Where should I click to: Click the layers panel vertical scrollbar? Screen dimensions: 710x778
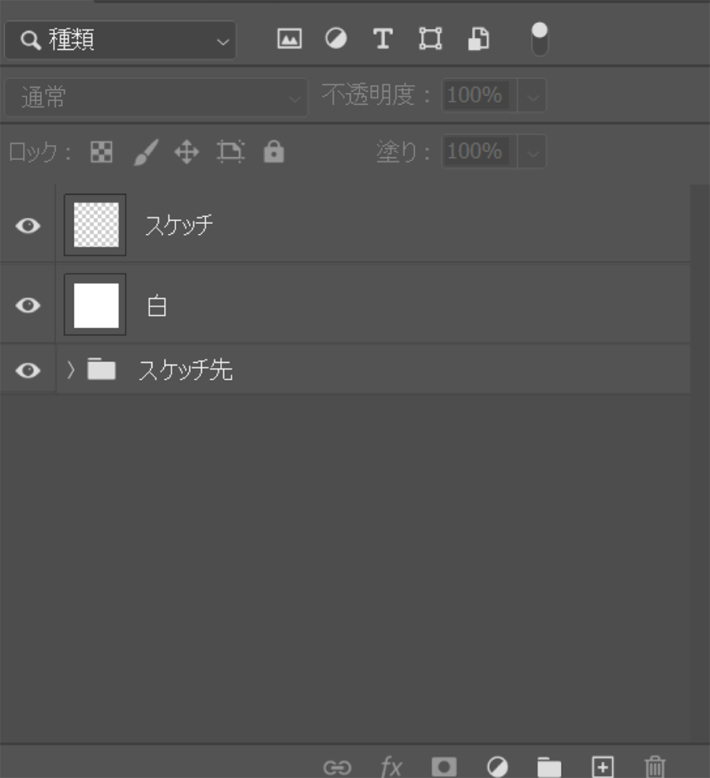[700, 464]
